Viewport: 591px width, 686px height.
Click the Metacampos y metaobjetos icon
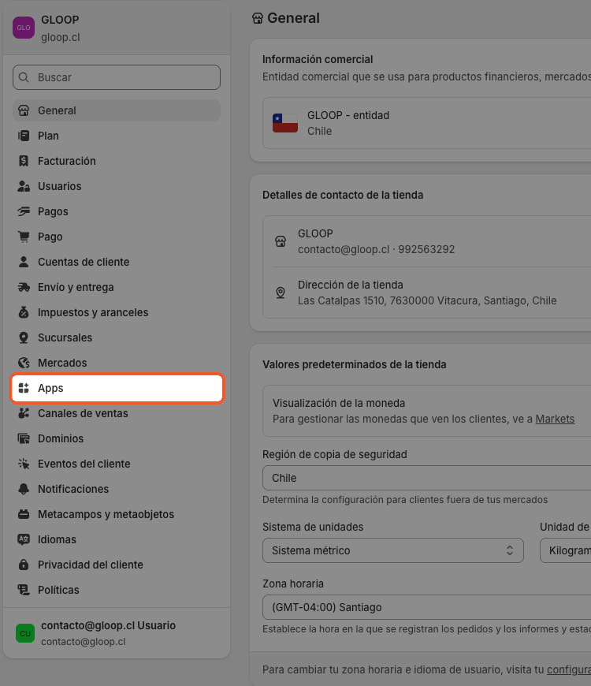(24, 514)
